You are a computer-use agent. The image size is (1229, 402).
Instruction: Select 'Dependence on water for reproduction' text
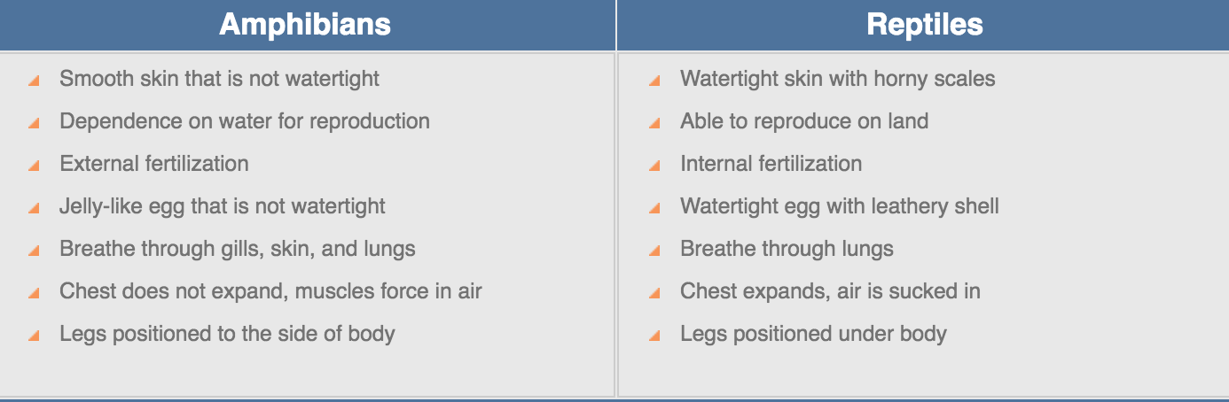pos(245,121)
